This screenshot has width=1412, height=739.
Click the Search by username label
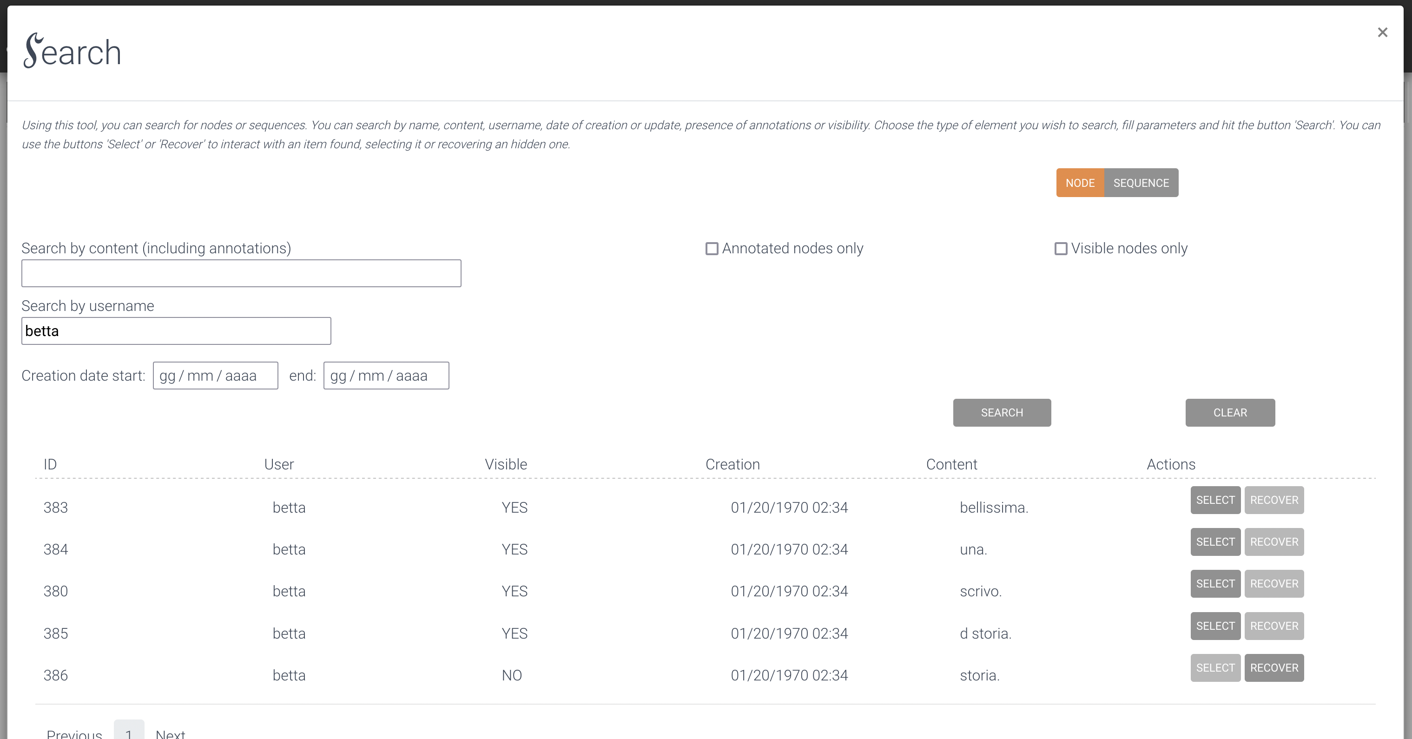[x=88, y=306]
